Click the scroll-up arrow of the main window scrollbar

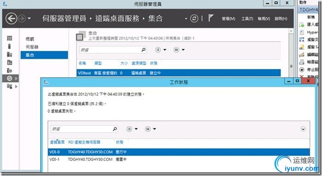(291, 31)
